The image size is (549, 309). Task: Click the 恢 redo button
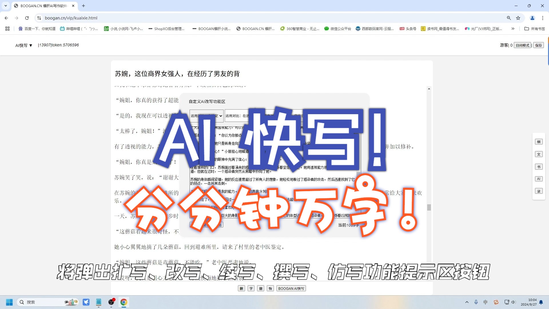pos(270,288)
